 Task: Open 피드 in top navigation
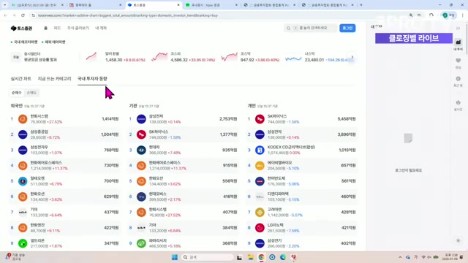pos(57,28)
